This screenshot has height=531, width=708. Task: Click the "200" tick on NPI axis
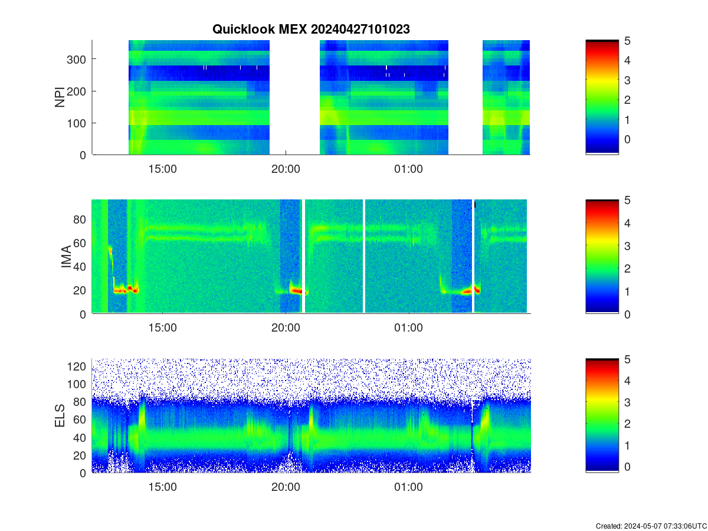[78, 91]
